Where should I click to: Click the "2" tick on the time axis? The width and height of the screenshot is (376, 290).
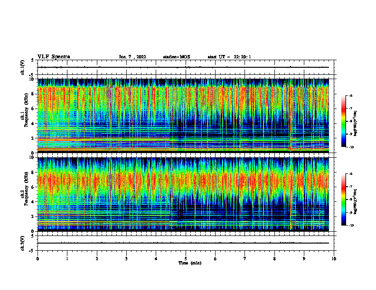[97, 259]
